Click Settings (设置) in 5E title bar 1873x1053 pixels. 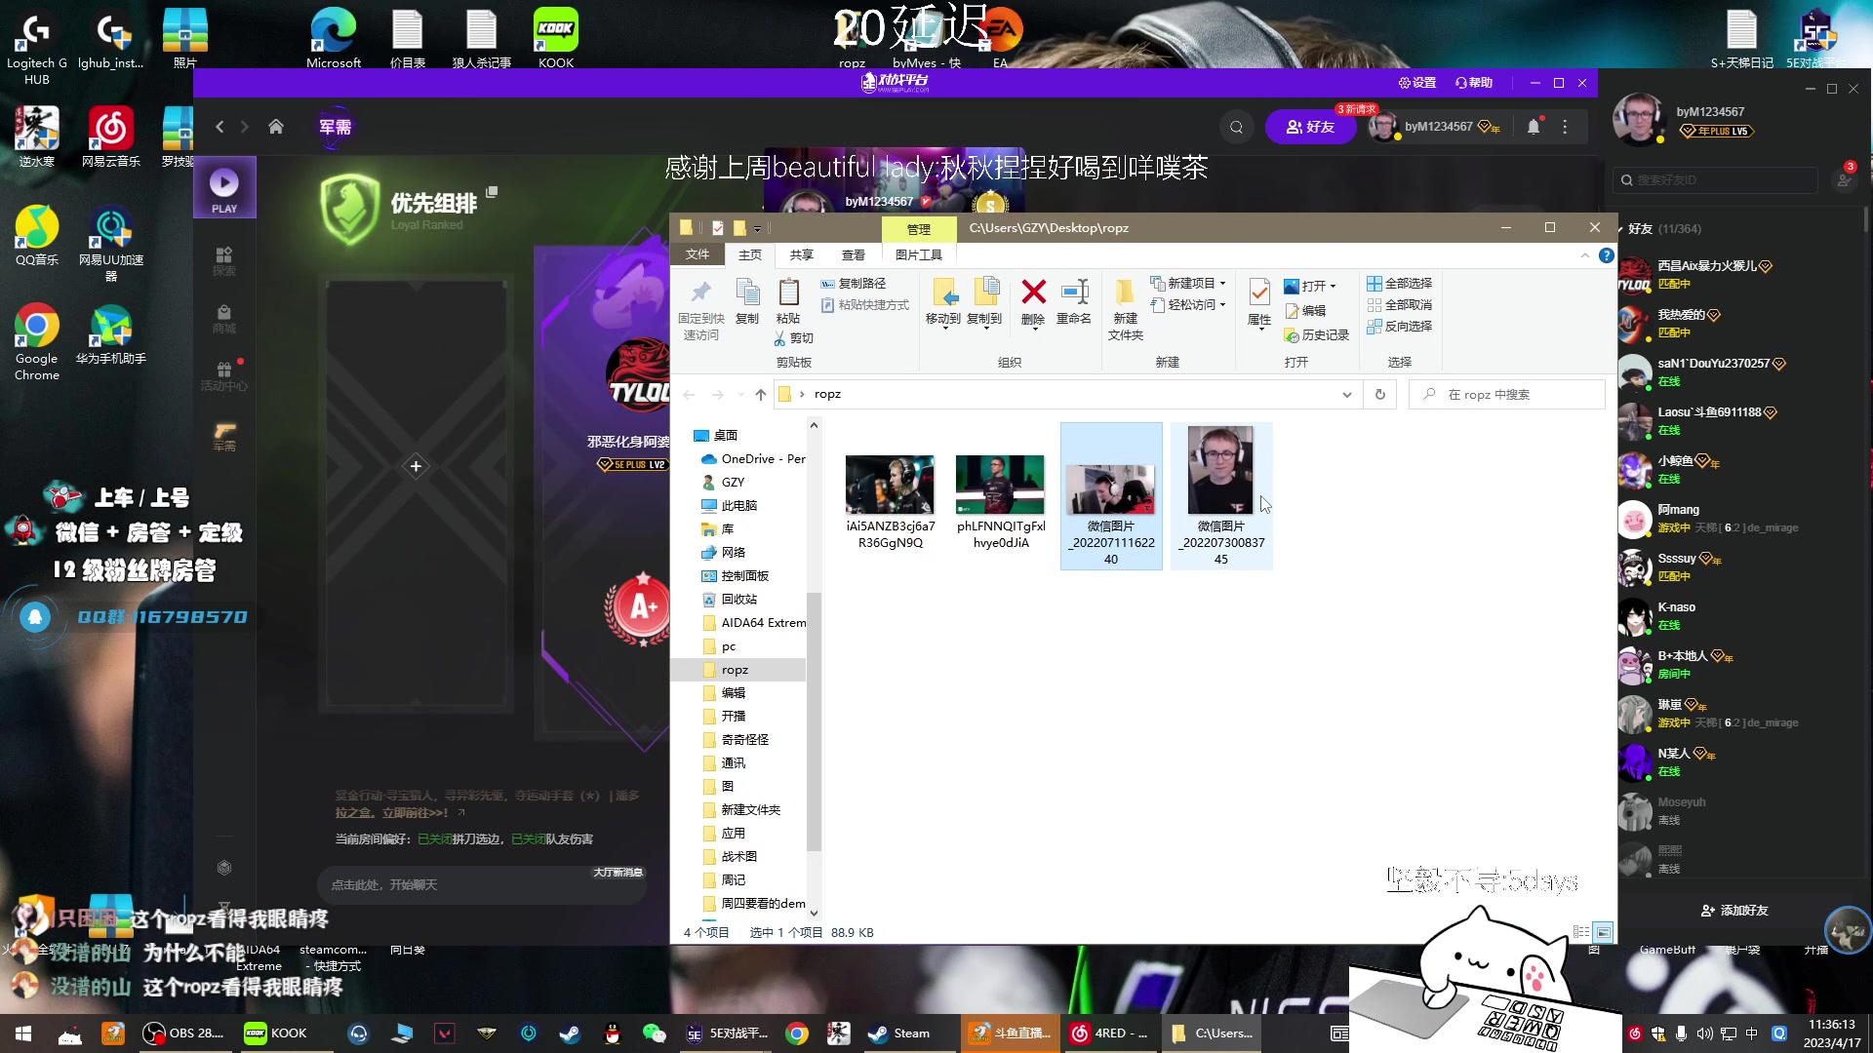1417,83
